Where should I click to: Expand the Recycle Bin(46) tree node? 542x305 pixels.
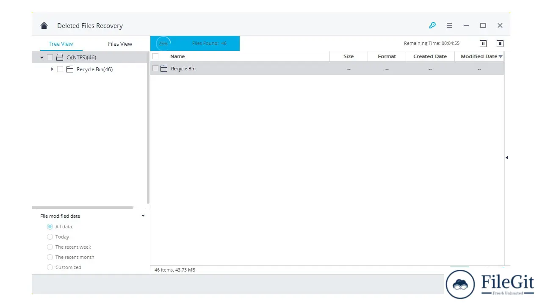pyautogui.click(x=52, y=69)
